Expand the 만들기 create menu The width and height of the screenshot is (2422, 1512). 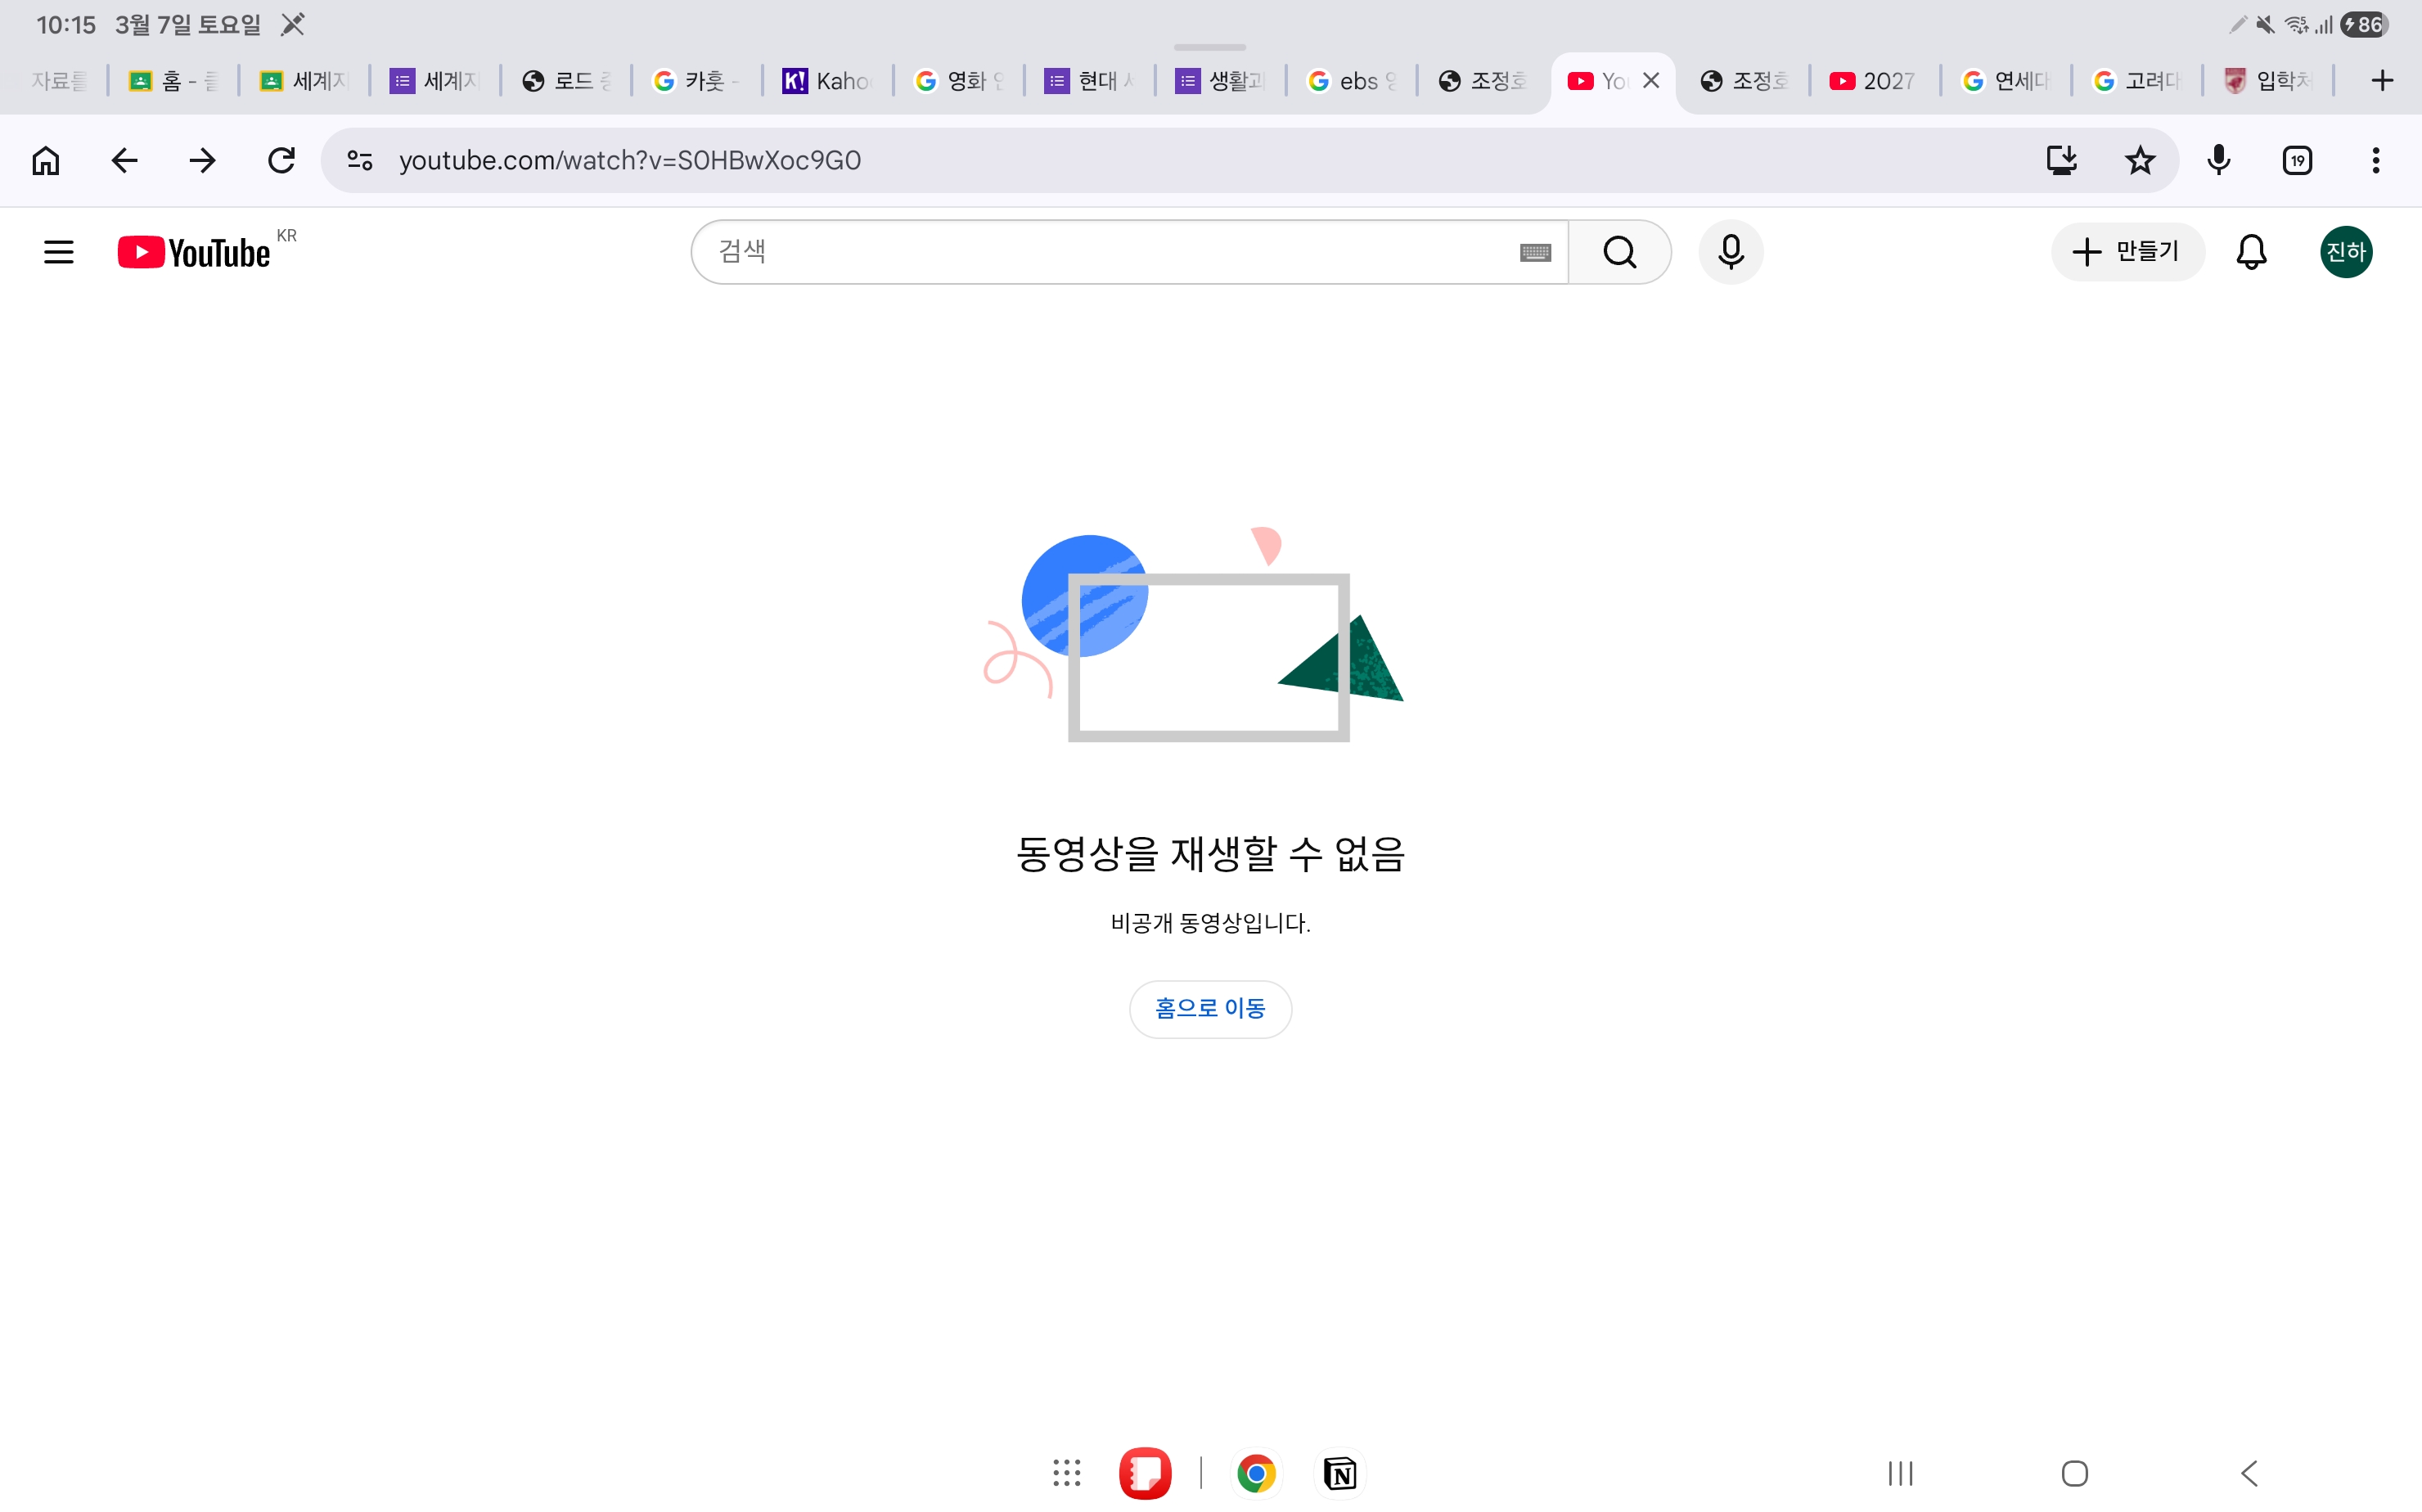click(x=2127, y=252)
